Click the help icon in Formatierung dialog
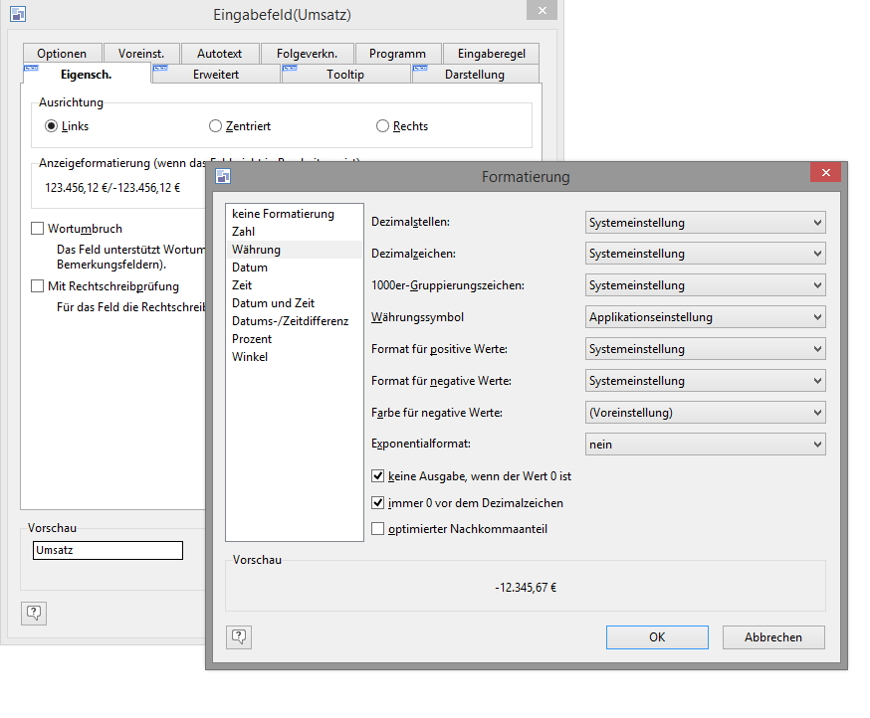This screenshot has height=718, width=870. 239,637
